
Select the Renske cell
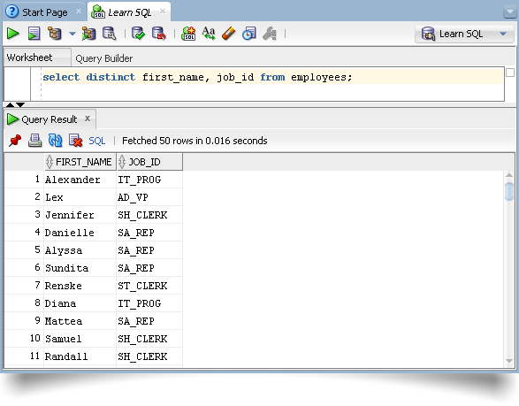(x=80, y=286)
